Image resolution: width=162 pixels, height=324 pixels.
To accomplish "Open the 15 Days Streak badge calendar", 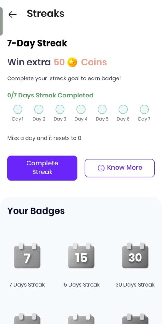I will coord(81,256).
